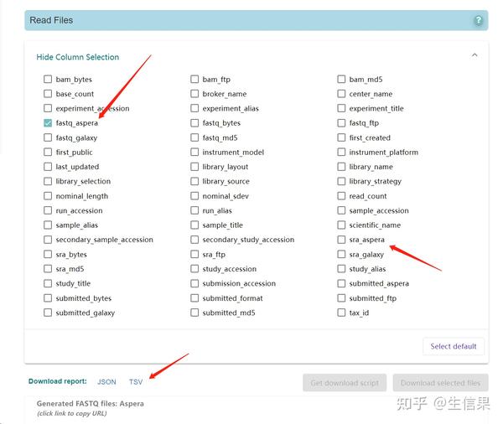Check the fastq_ftp column
This screenshot has width=503, height=424.
click(341, 123)
